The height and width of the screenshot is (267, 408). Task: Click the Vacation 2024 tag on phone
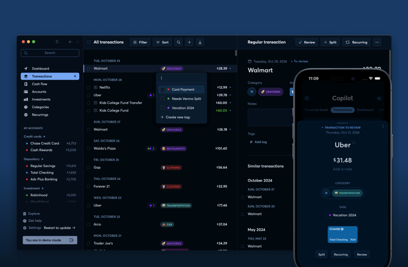coord(342,215)
